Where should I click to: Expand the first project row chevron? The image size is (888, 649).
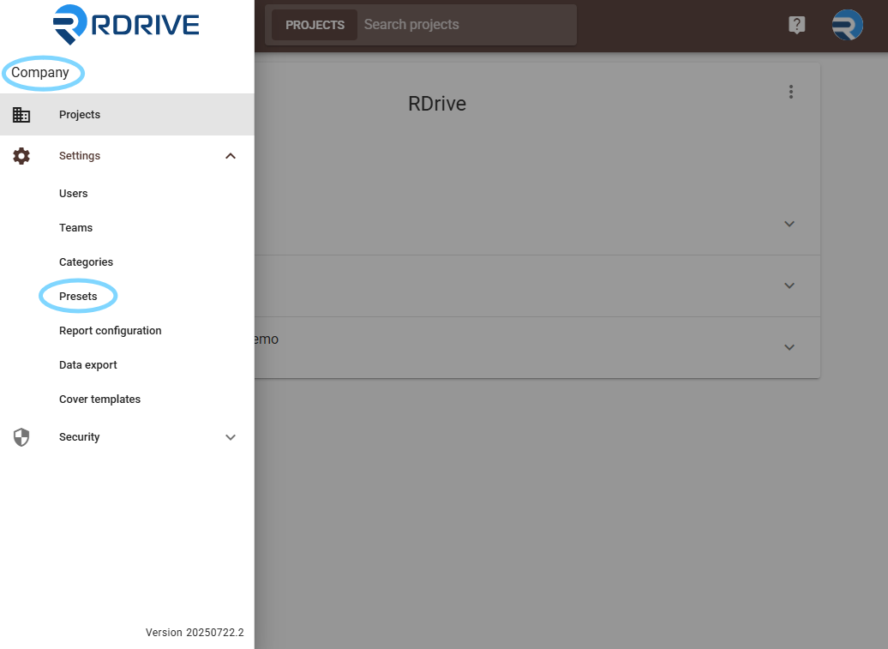pos(789,224)
